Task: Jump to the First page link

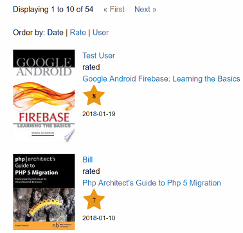Action: (x=114, y=10)
